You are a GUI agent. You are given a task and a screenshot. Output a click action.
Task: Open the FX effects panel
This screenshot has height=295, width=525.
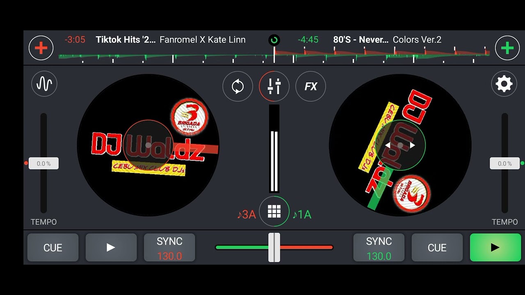point(310,86)
